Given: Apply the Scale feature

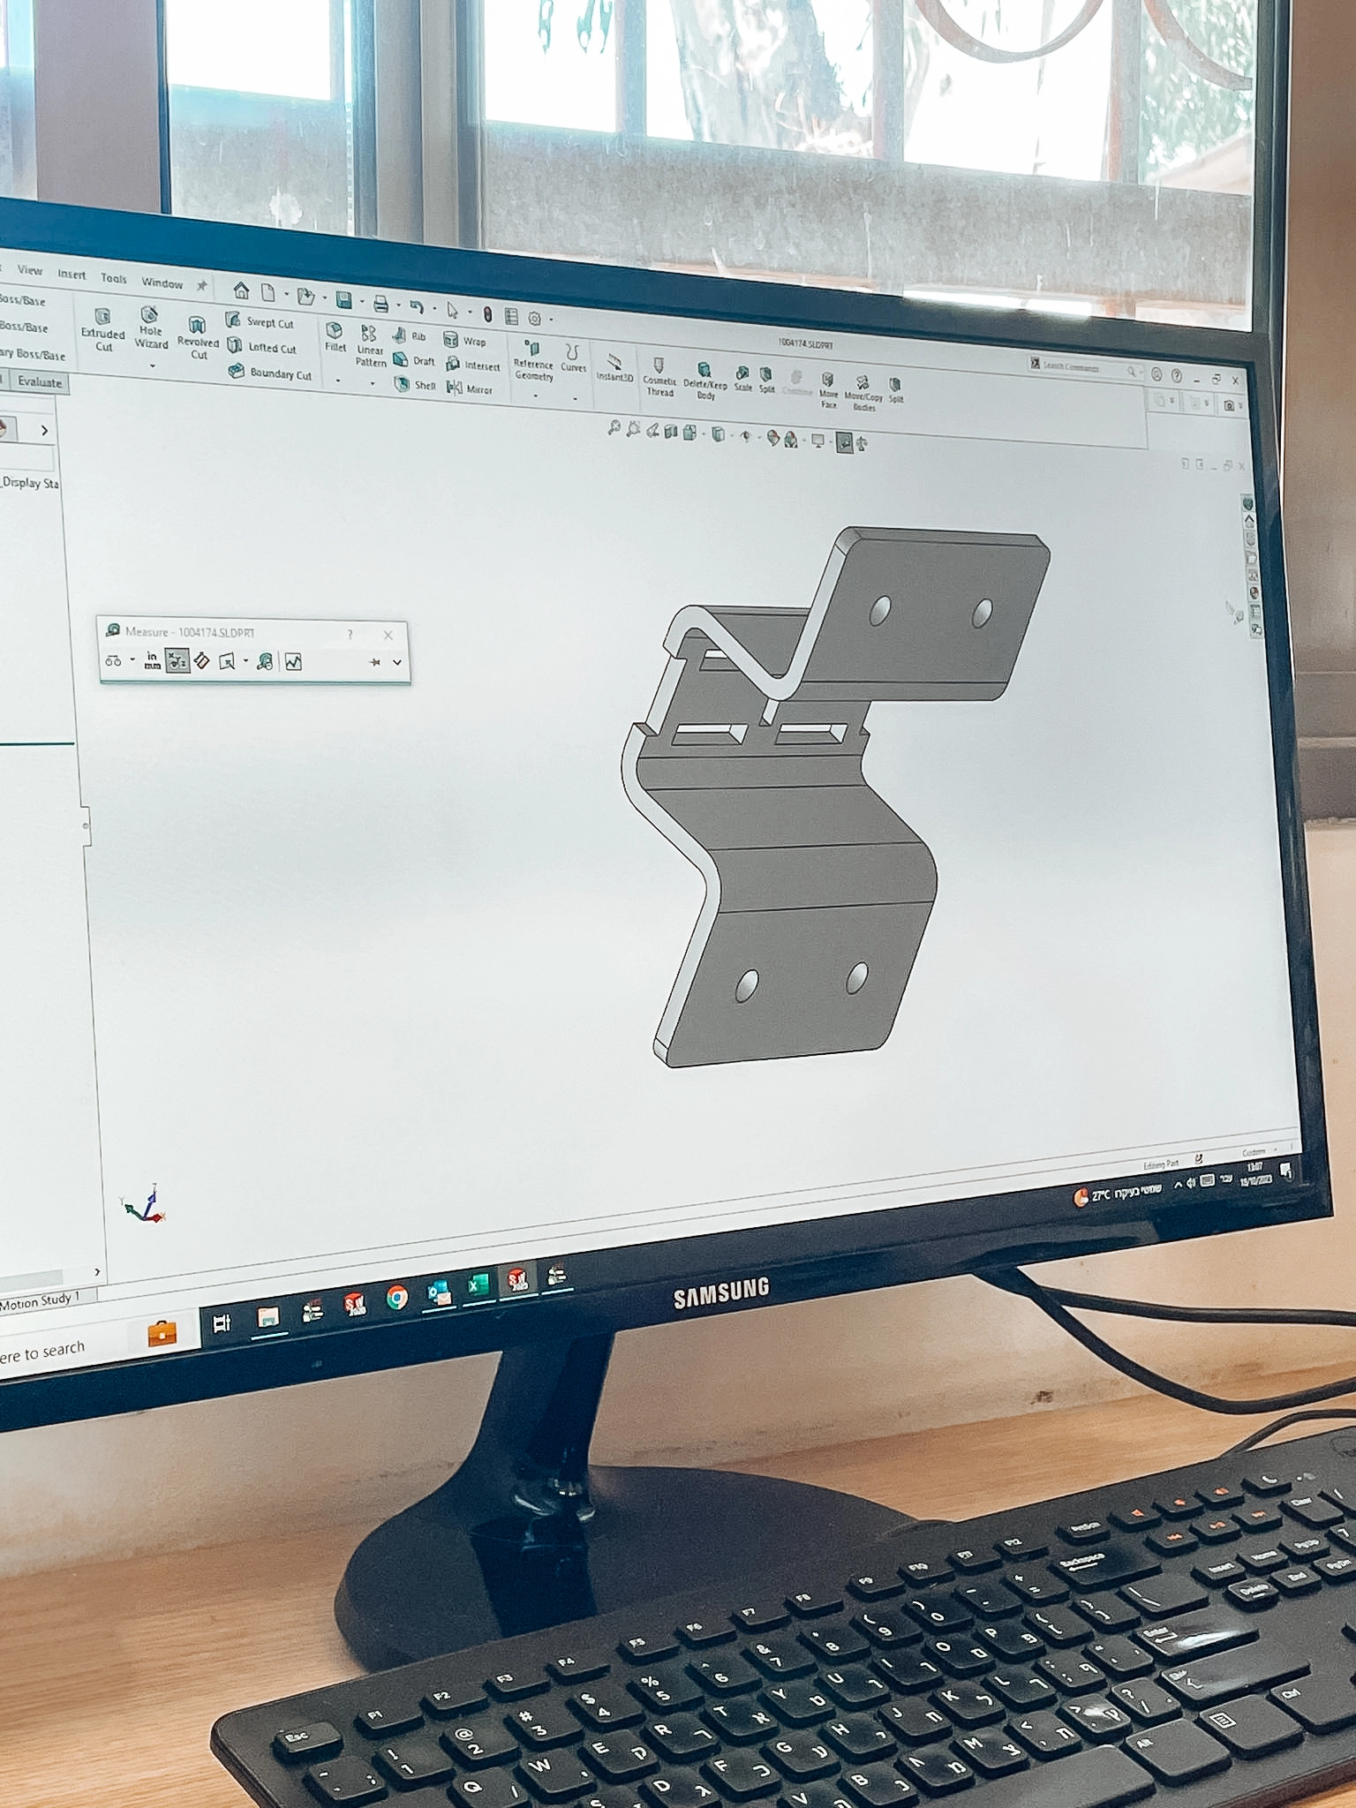Looking at the screenshot, I should pos(742,380).
